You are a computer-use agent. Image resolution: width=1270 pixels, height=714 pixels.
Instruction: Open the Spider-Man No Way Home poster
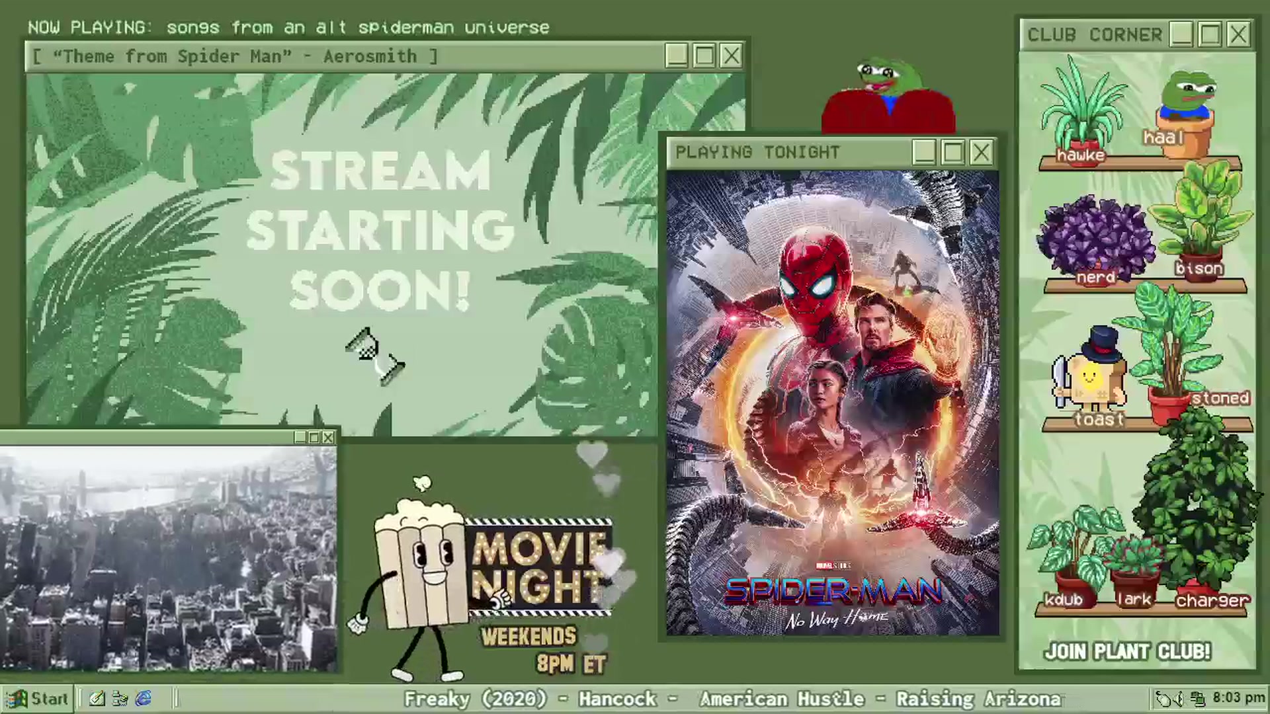tap(833, 403)
